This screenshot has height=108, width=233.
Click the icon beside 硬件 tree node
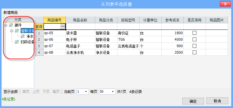tap(11, 25)
